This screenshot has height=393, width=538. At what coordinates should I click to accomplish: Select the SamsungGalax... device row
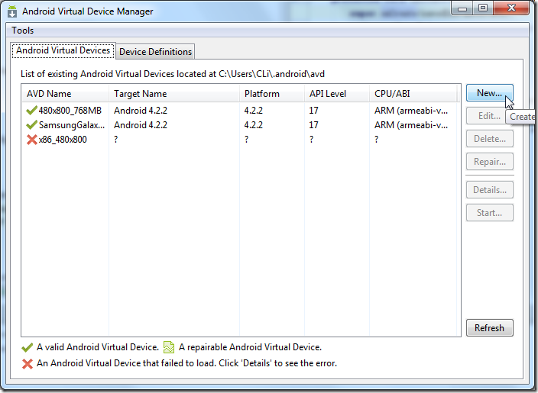(x=240, y=124)
